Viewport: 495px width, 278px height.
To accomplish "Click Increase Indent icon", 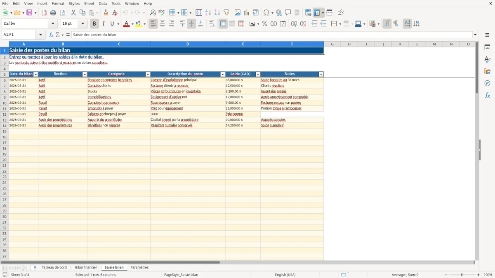I will coord(314,24).
